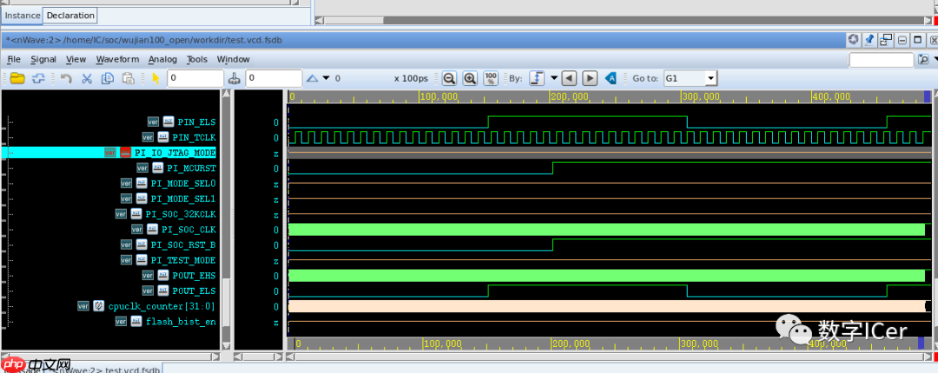This screenshot has height=373, width=938.
Task: Toggle the pin window icon
Action: (869, 40)
